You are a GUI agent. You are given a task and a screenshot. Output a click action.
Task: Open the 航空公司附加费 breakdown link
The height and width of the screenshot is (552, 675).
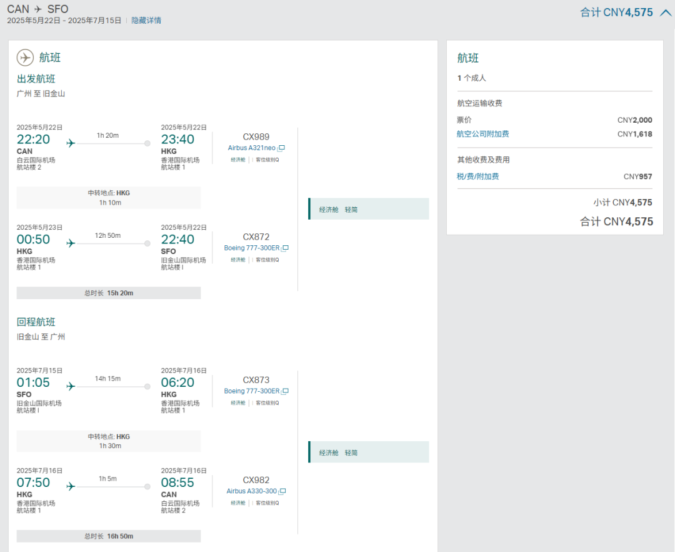coord(482,134)
